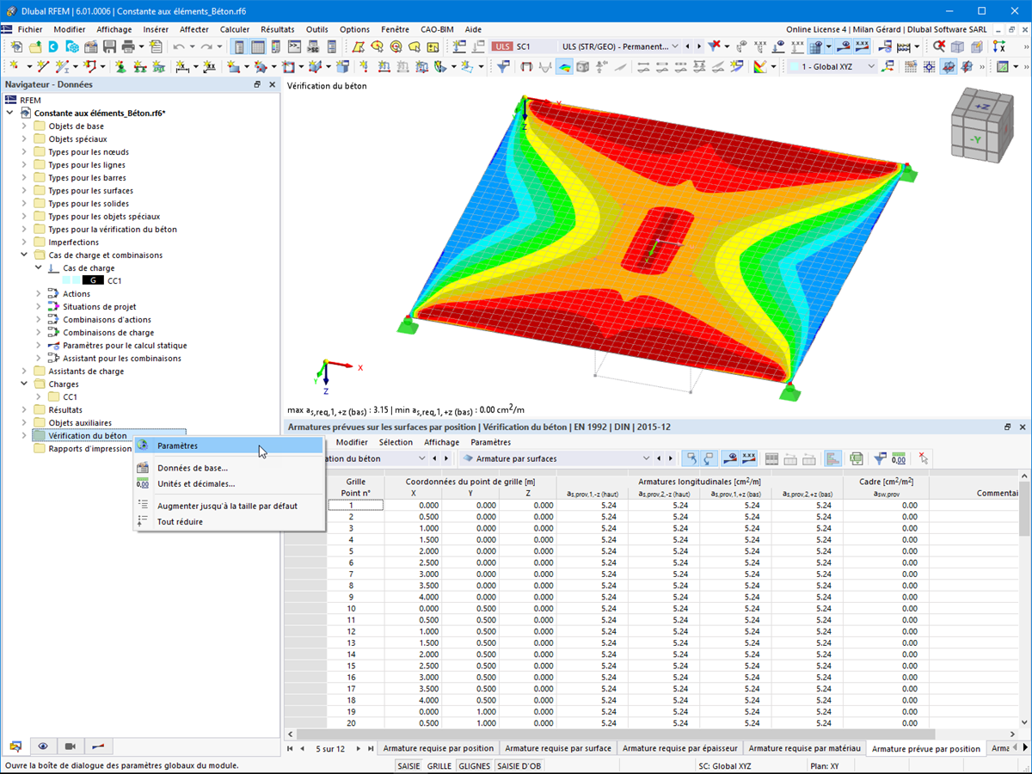Viewport: 1032px width, 774px height.
Task: Click the new surface icon
Action: (x=232, y=66)
